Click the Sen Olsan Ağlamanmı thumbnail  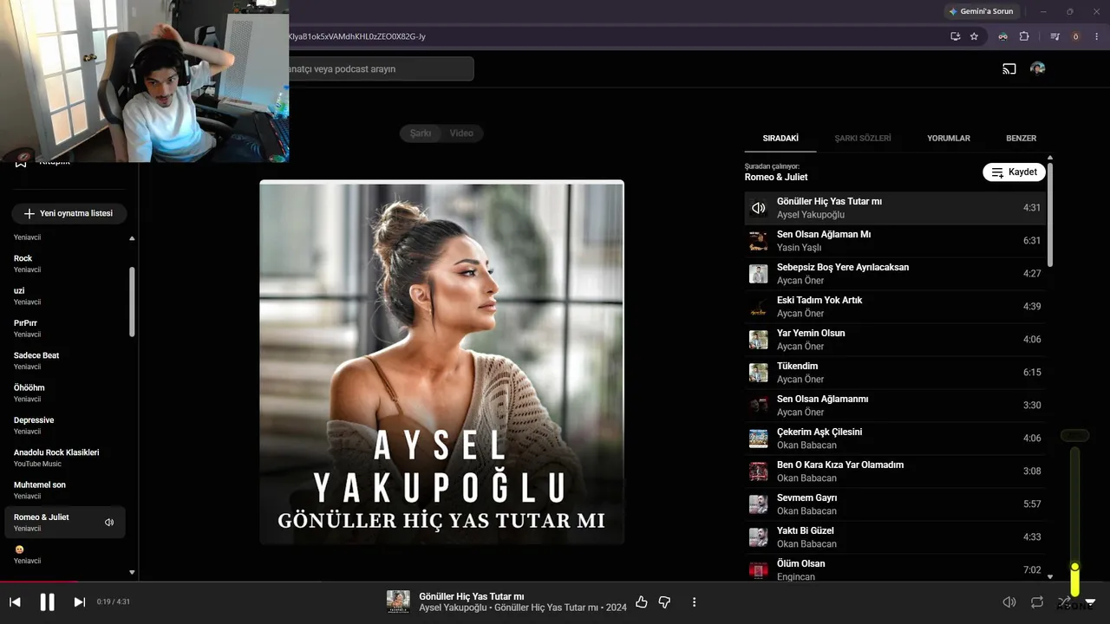(x=759, y=406)
